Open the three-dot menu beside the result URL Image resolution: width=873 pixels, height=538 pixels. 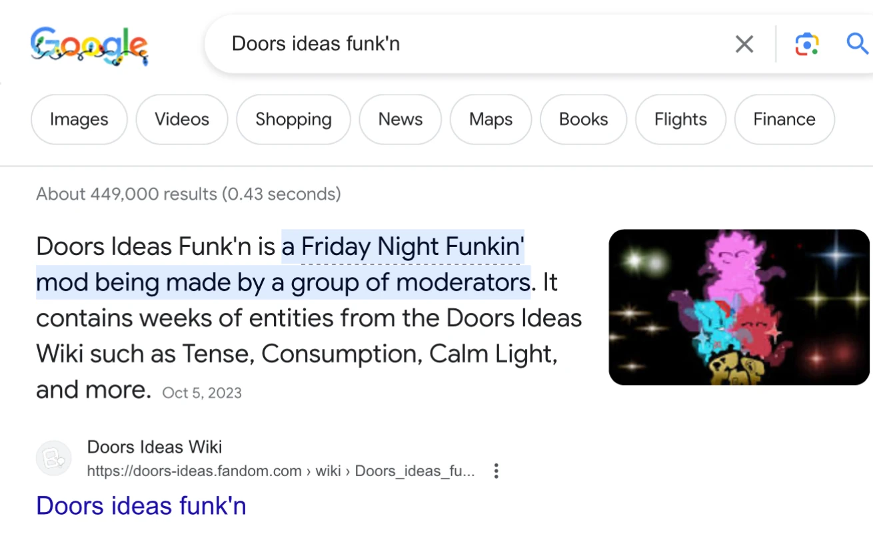496,471
